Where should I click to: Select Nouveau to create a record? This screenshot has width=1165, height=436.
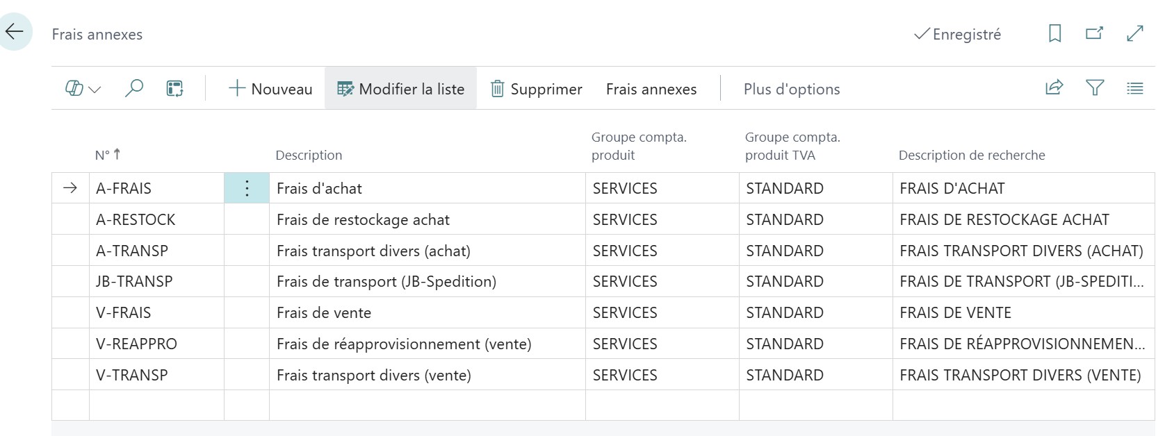270,89
